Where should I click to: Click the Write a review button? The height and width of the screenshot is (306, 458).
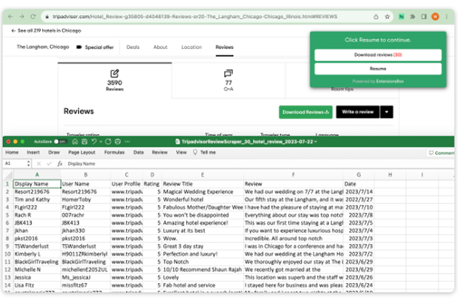[358, 112]
